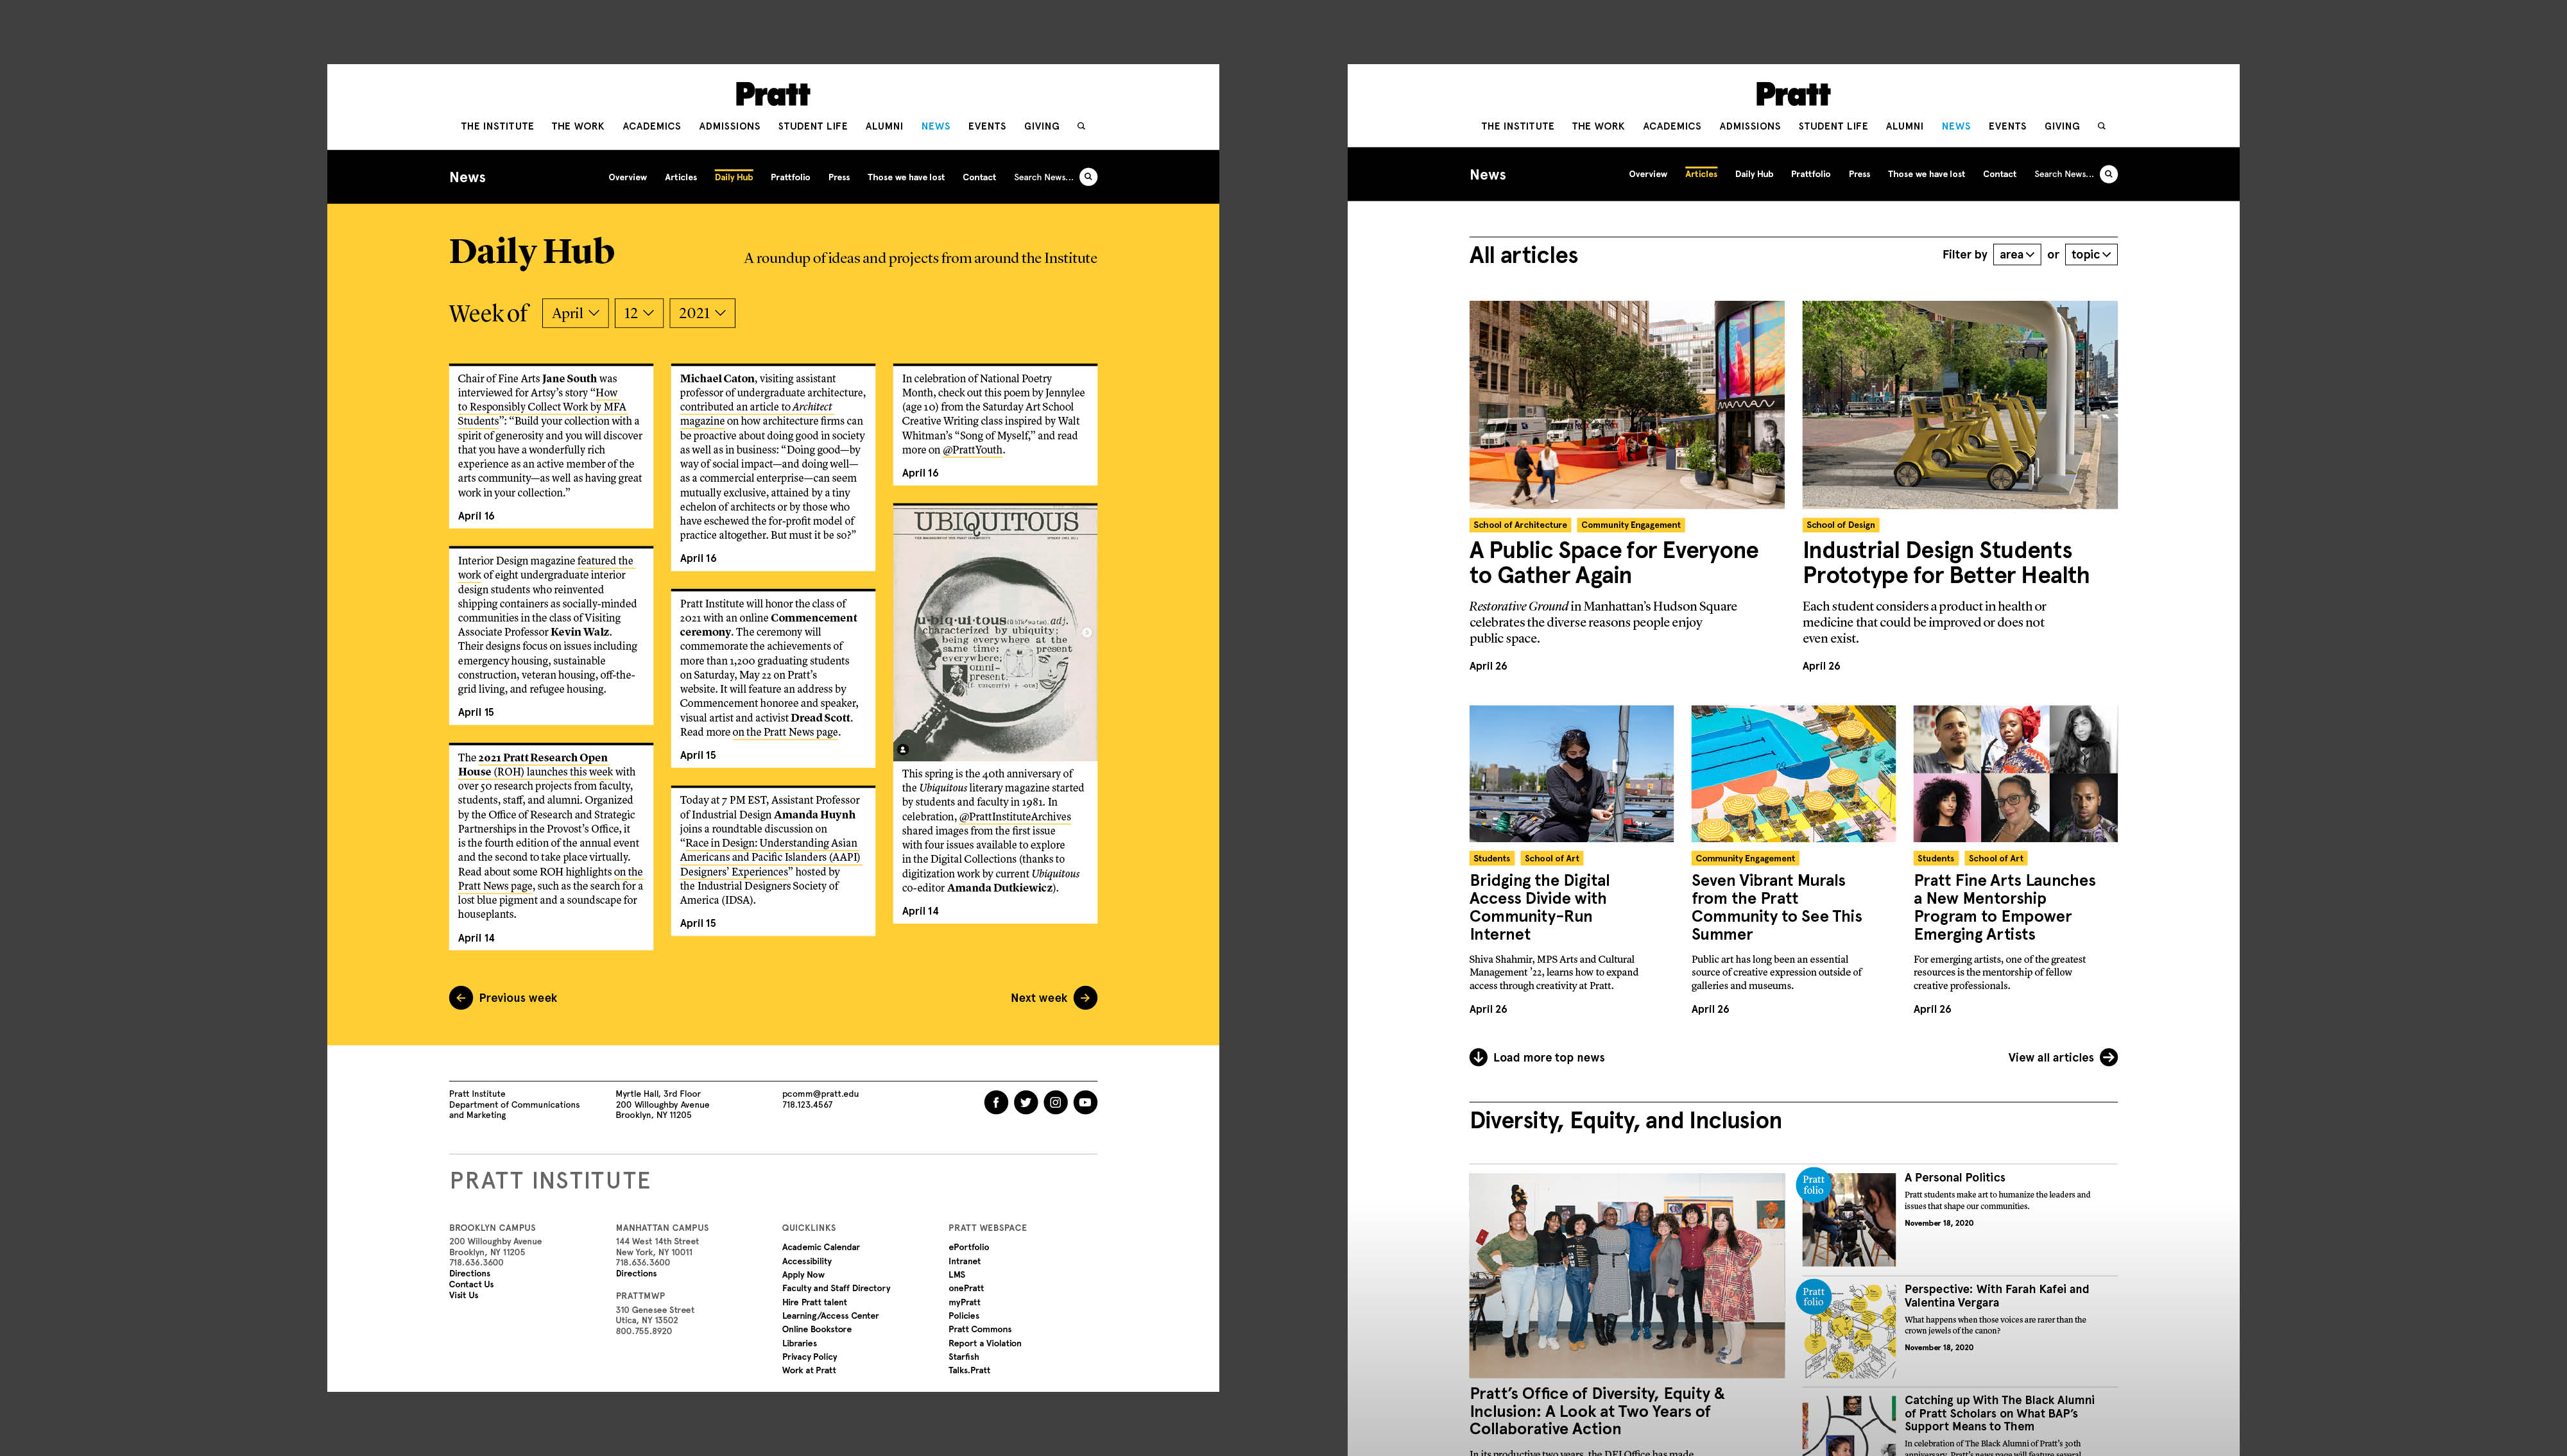Expand the topic filter dropdown
This screenshot has height=1456, width=2567.
(x=2091, y=255)
